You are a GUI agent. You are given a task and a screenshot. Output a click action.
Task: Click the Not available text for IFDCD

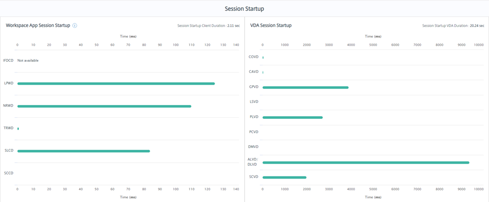click(x=28, y=61)
